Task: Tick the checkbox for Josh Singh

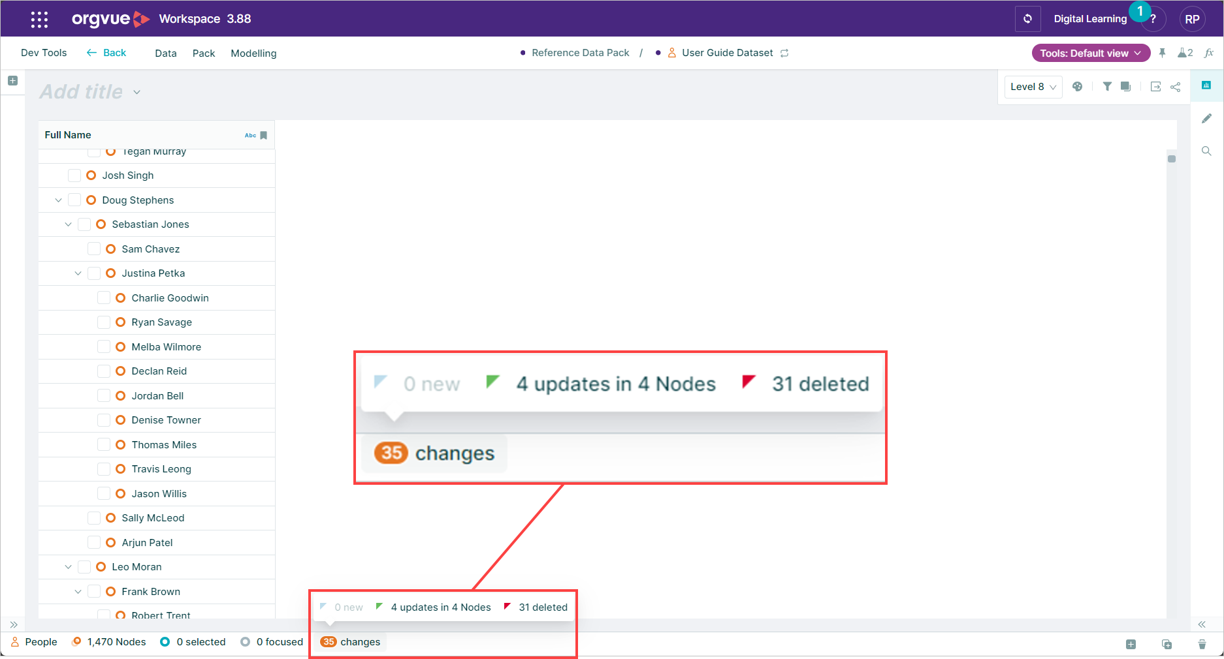Action: (x=74, y=176)
